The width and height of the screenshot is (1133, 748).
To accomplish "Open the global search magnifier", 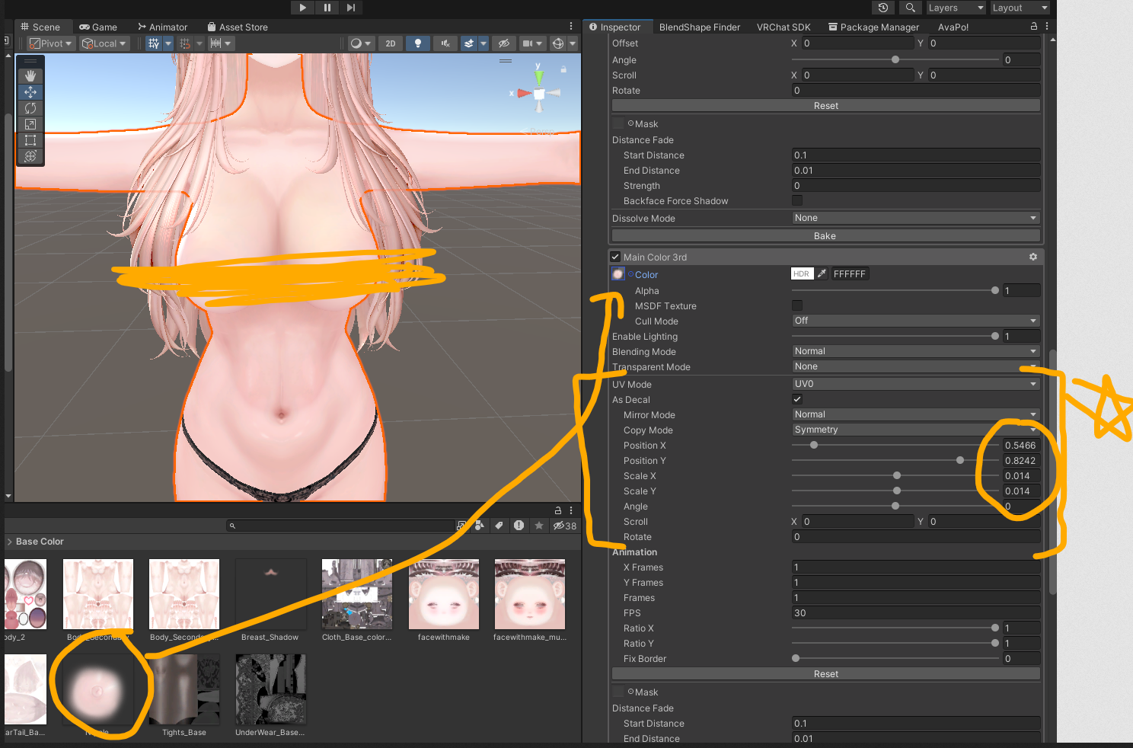I will point(910,8).
